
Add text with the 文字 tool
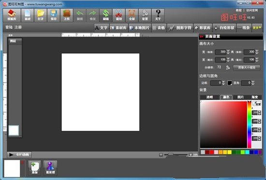pyautogui.click(x=102, y=28)
